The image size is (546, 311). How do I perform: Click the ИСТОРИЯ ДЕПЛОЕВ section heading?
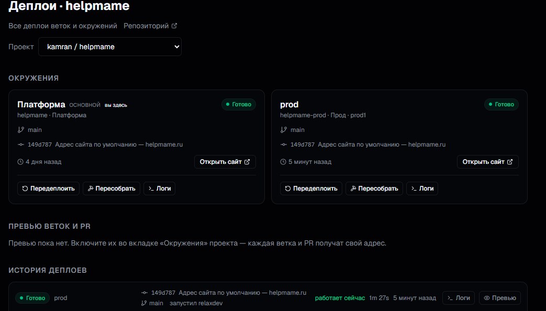click(48, 270)
